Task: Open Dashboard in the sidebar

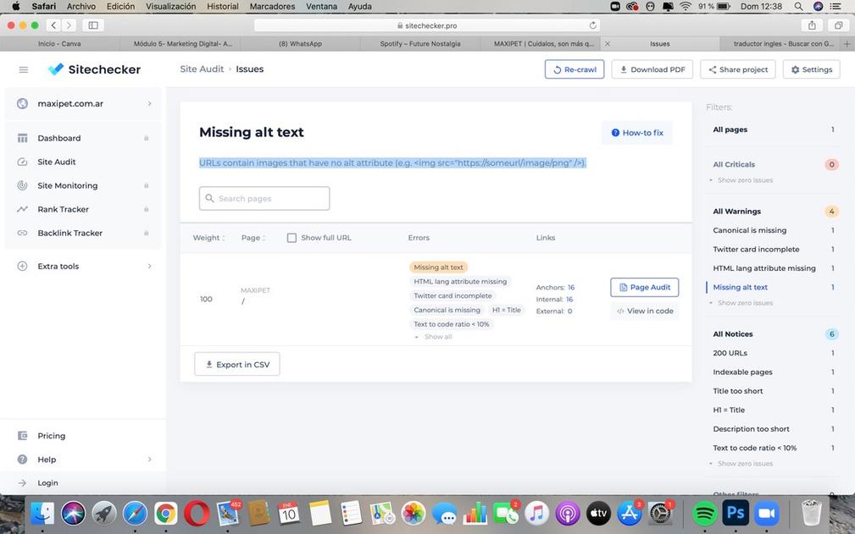Action: pos(58,138)
